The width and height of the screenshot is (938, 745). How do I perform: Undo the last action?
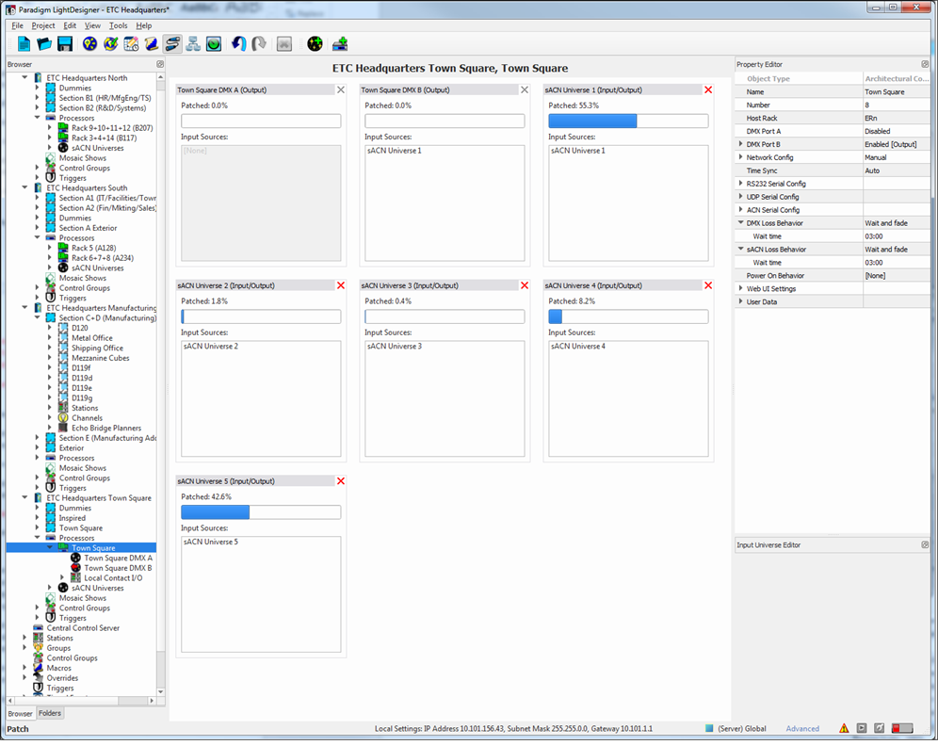pyautogui.click(x=238, y=43)
